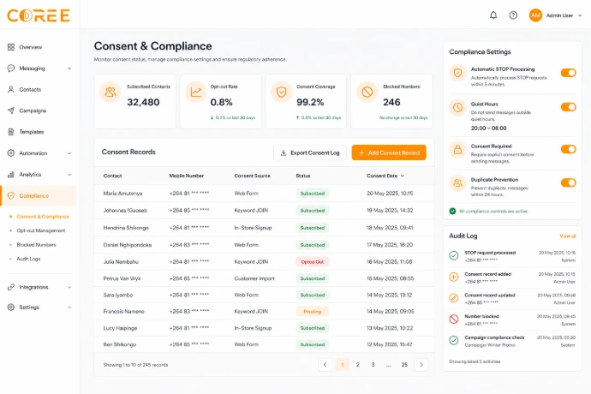Click the Overview grid icon
Screen dimensions: 591x394
coord(11,47)
